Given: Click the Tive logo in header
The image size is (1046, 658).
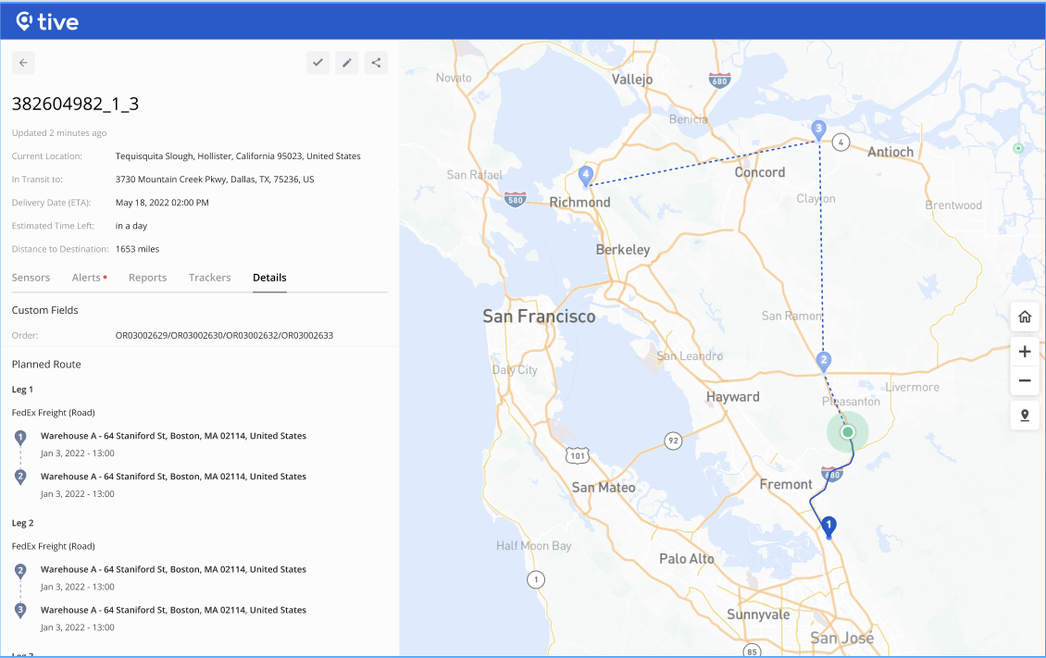Looking at the screenshot, I should pyautogui.click(x=47, y=21).
